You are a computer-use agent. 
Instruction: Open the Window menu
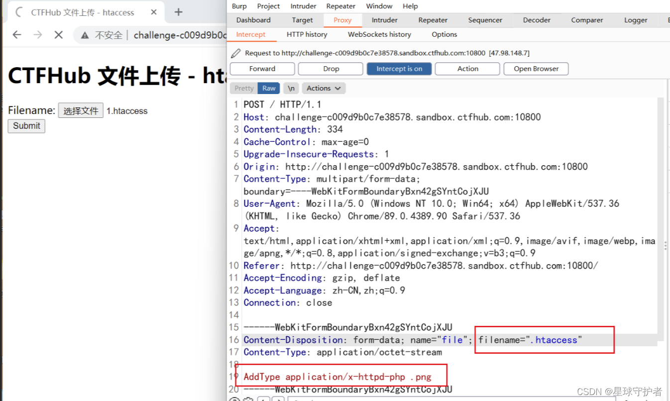click(x=379, y=6)
